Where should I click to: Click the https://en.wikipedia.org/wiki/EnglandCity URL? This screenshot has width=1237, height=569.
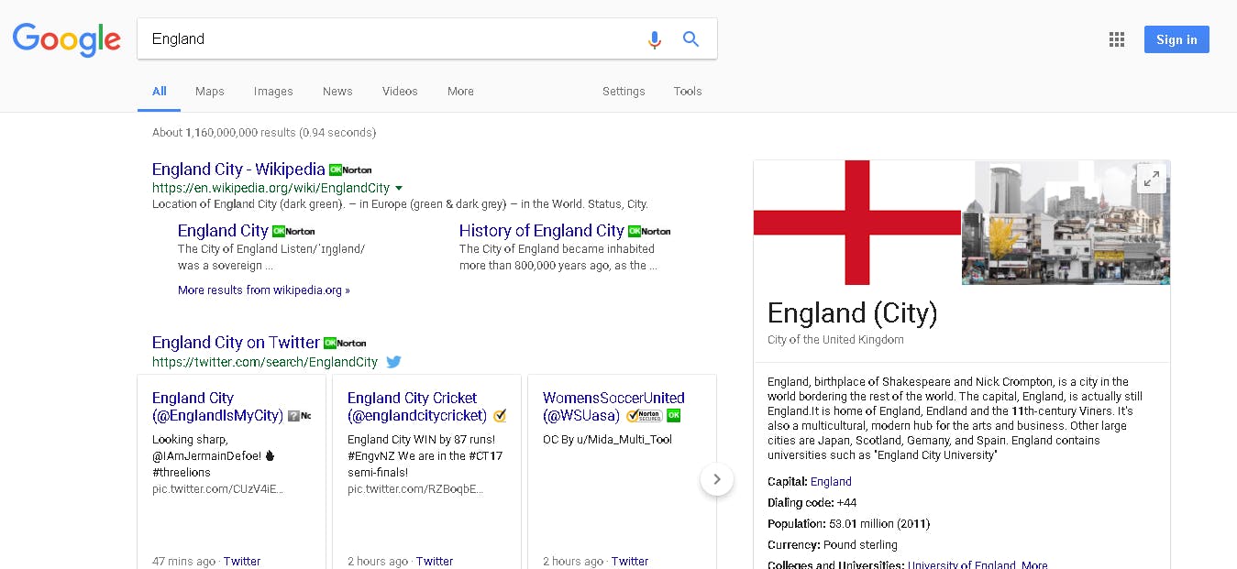(271, 188)
